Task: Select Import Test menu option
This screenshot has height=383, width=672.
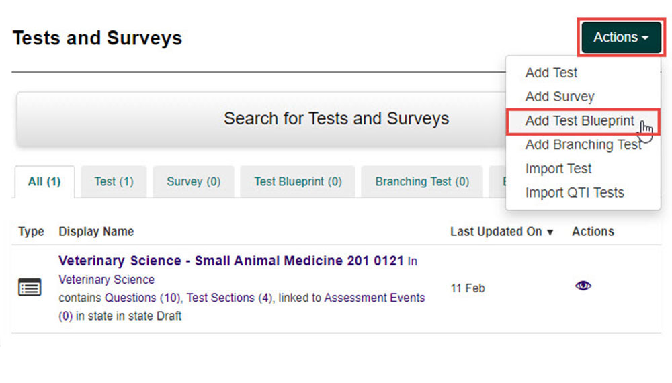Action: 558,169
